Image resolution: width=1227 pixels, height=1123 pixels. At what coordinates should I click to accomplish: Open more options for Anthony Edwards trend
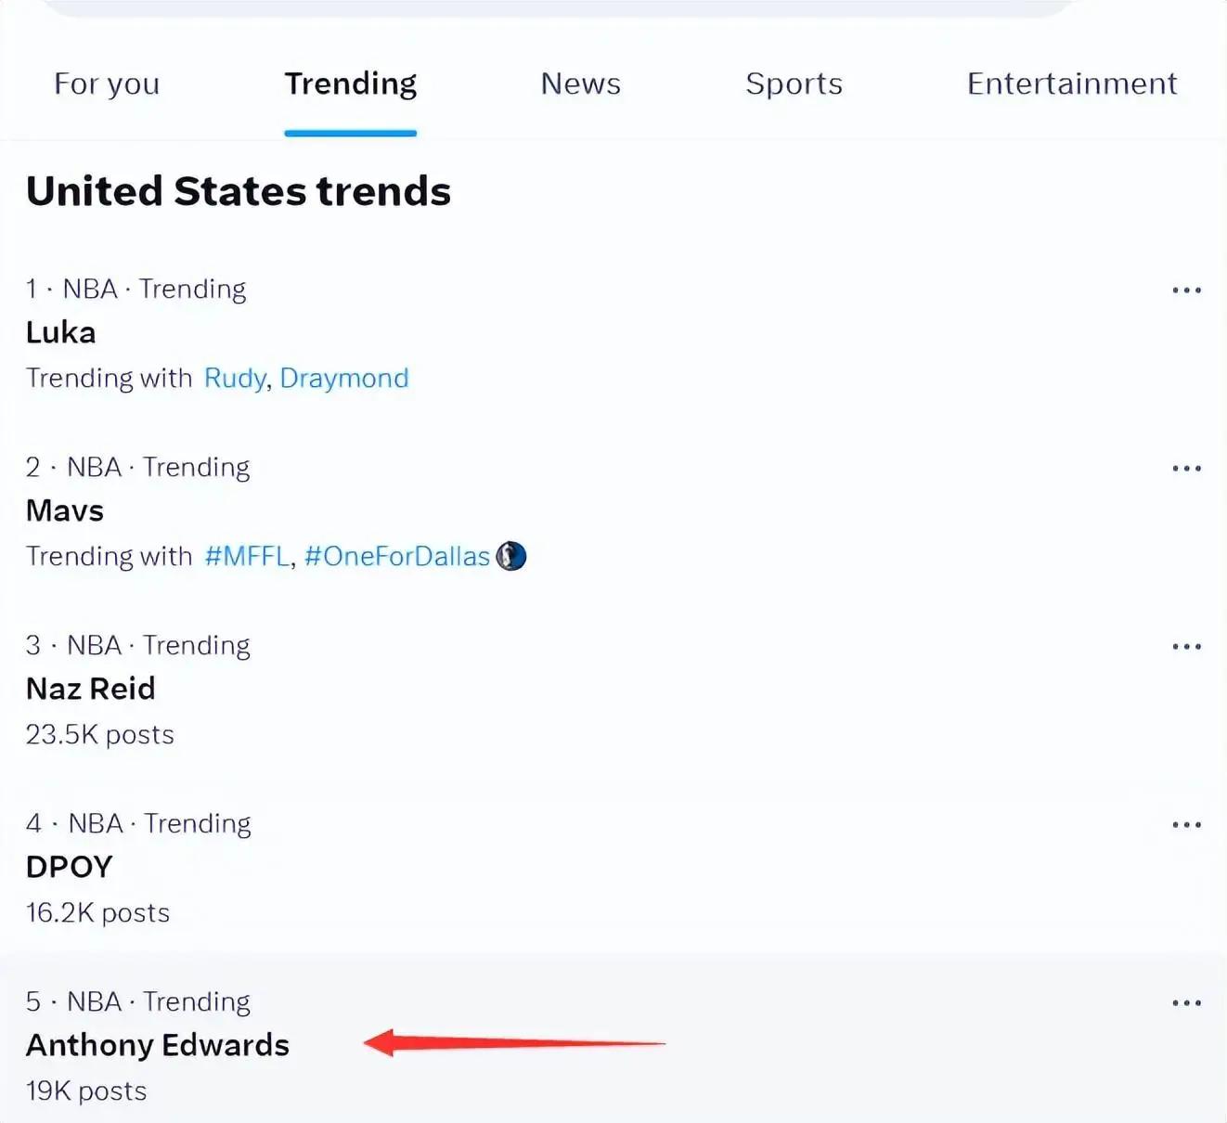[1186, 1003]
